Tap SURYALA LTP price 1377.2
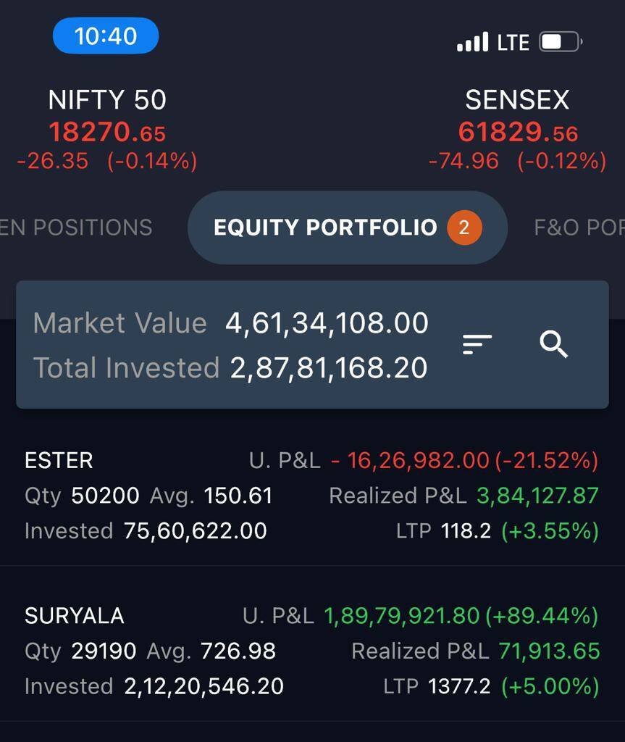Viewport: 625px width, 742px height. 460,686
